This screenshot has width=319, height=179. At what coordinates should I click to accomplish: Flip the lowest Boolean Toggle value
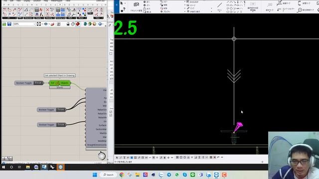click(61, 125)
